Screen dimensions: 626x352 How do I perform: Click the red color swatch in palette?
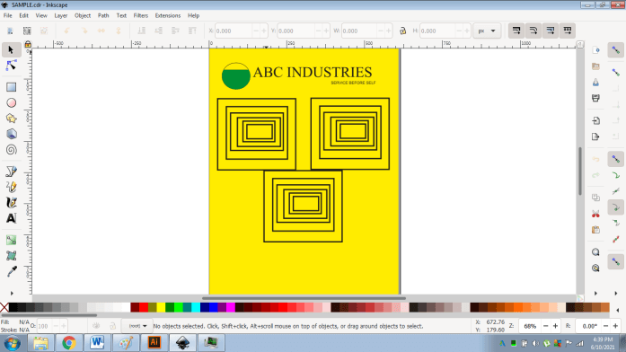click(x=144, y=307)
